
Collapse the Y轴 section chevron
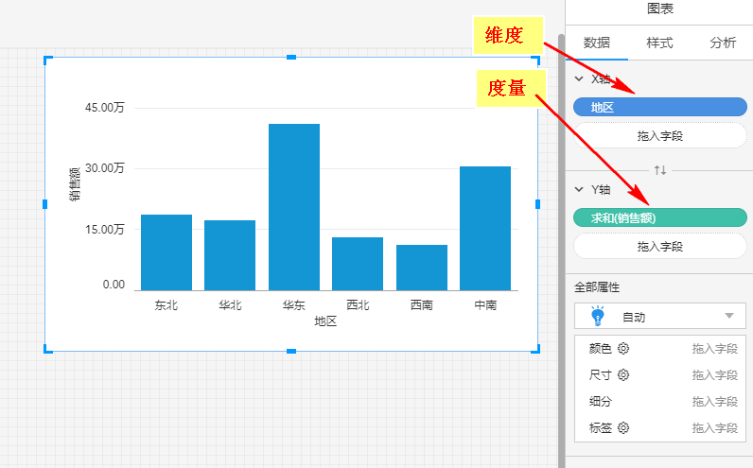click(x=579, y=189)
